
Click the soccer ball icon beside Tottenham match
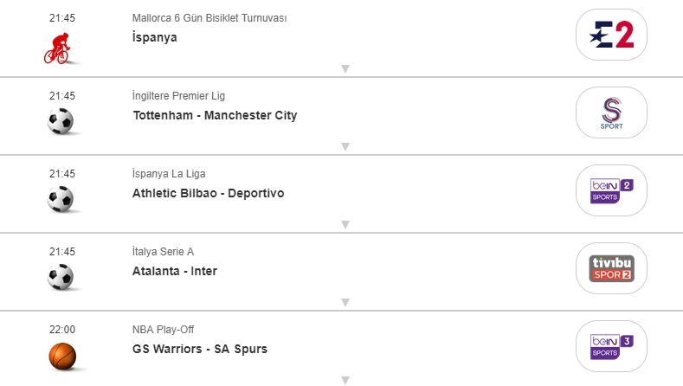[x=61, y=122]
